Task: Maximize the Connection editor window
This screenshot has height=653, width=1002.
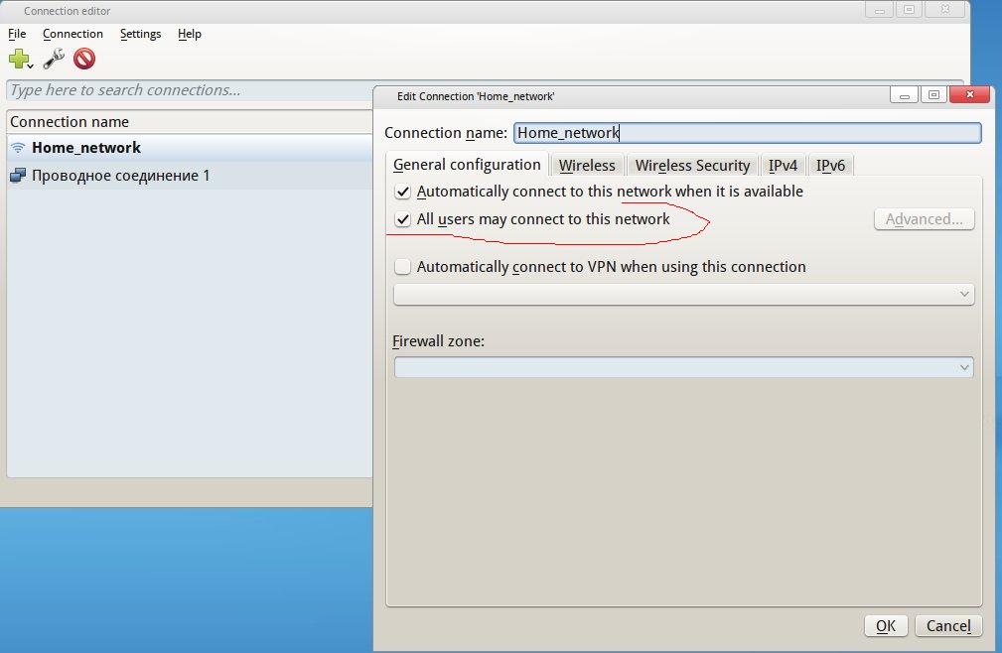Action: click(910, 10)
